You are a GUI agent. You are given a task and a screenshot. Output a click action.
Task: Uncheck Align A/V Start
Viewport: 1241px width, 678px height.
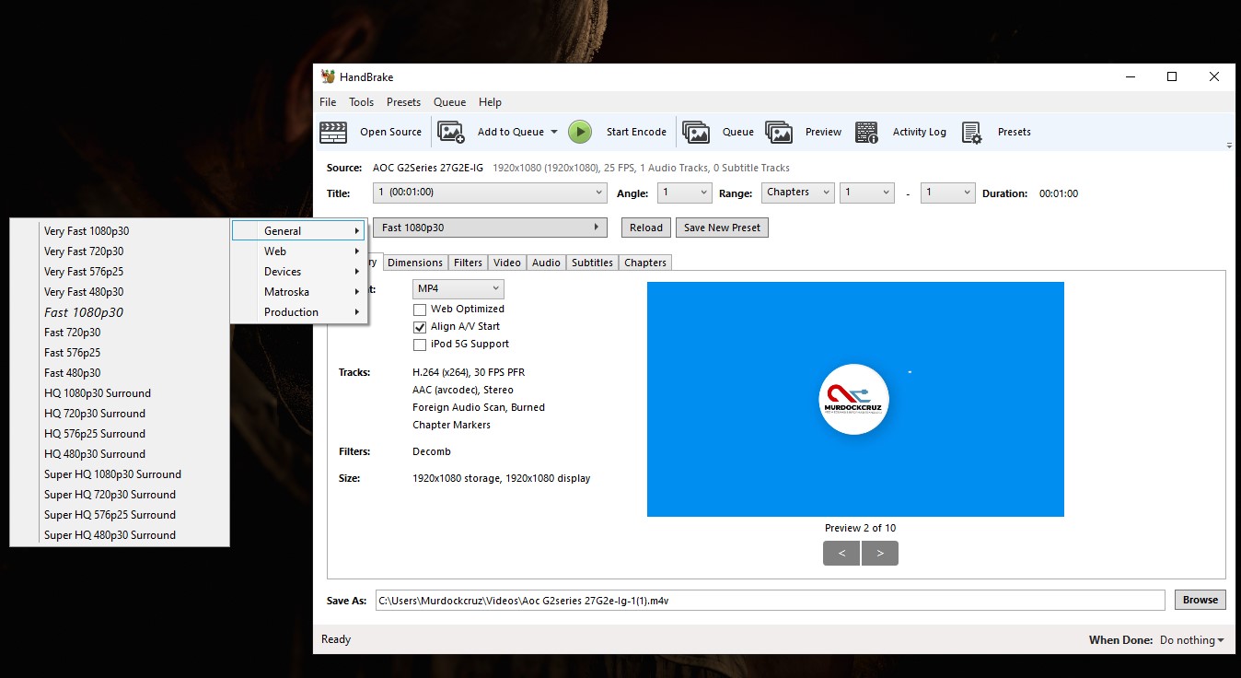[420, 327]
